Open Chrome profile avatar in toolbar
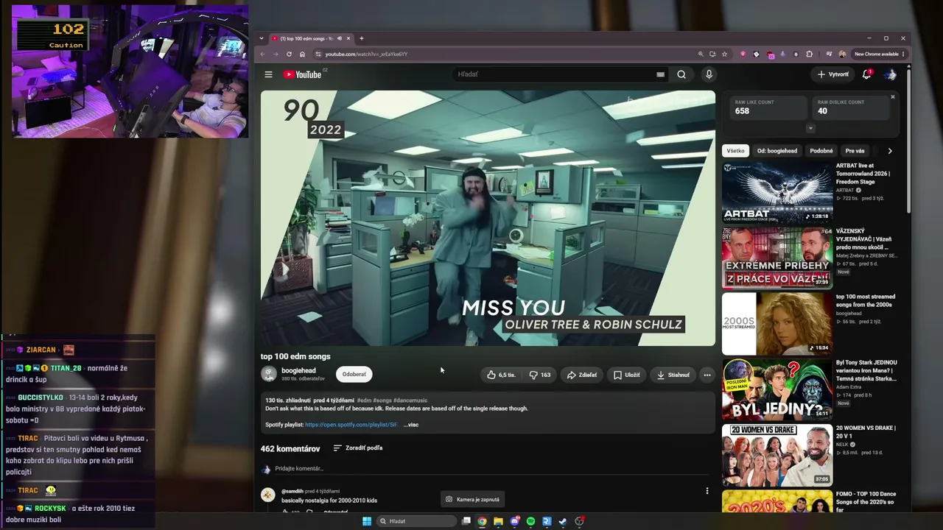This screenshot has height=530, width=943. pos(842,54)
